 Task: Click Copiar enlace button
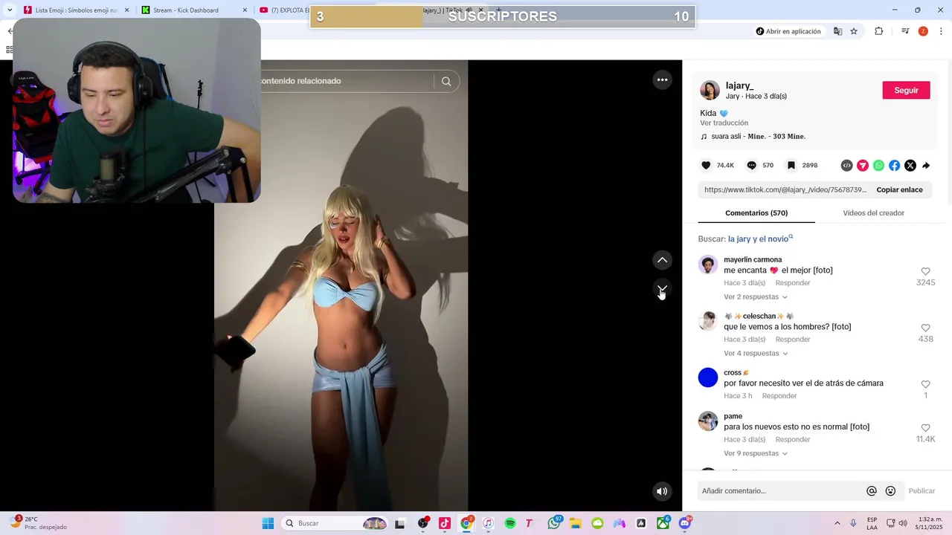tap(899, 189)
